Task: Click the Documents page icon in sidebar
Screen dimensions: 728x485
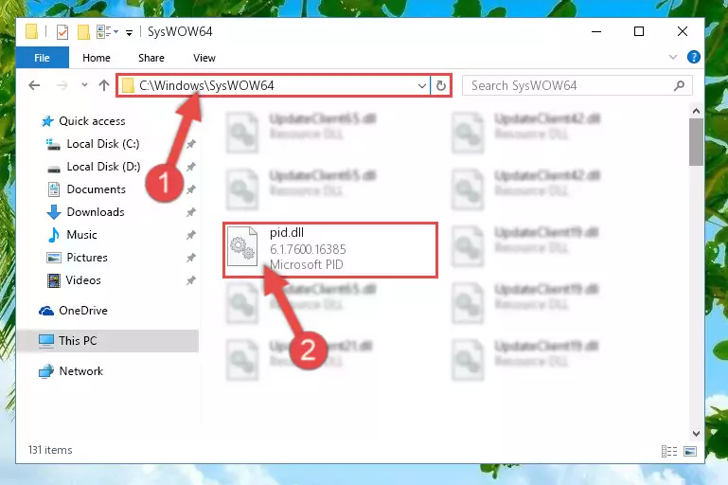Action: (54, 189)
